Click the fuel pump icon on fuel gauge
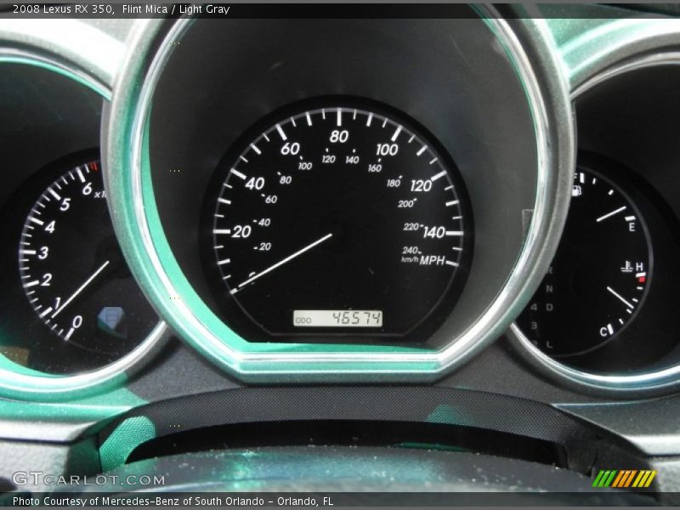Screen dimensions: 680x510 pos(576,190)
